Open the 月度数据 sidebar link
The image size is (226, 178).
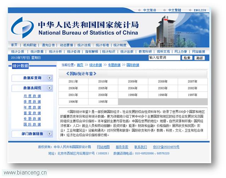32,96
